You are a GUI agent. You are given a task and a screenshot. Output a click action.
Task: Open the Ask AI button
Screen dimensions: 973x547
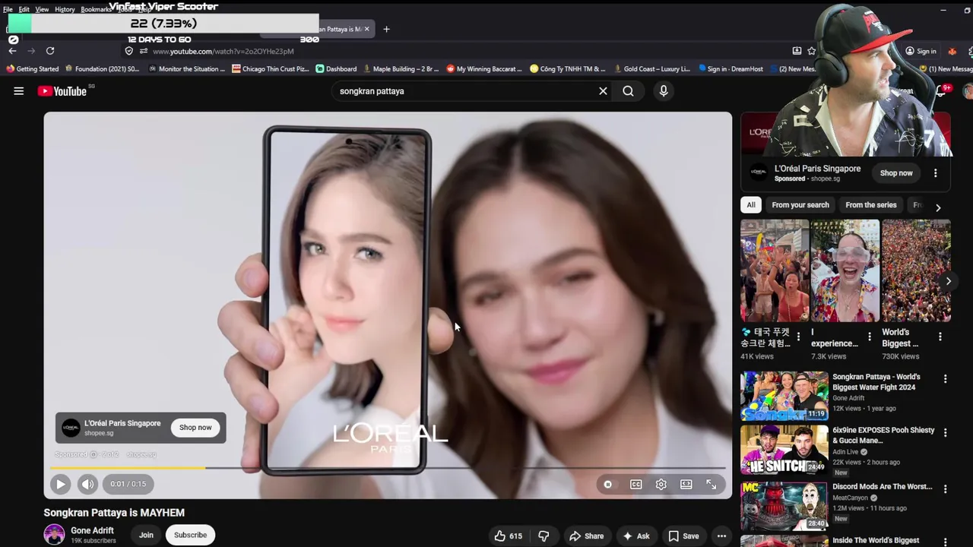(x=635, y=536)
